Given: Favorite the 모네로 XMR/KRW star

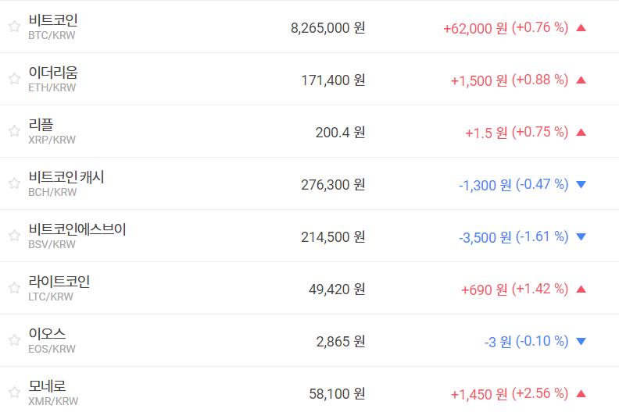Looking at the screenshot, I should pos(14,392).
